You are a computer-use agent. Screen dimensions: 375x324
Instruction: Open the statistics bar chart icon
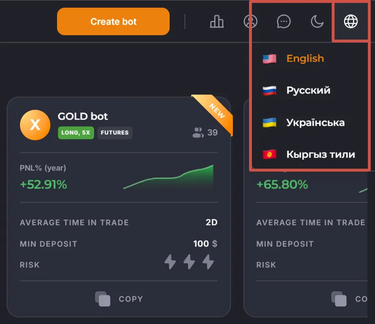pyautogui.click(x=217, y=21)
